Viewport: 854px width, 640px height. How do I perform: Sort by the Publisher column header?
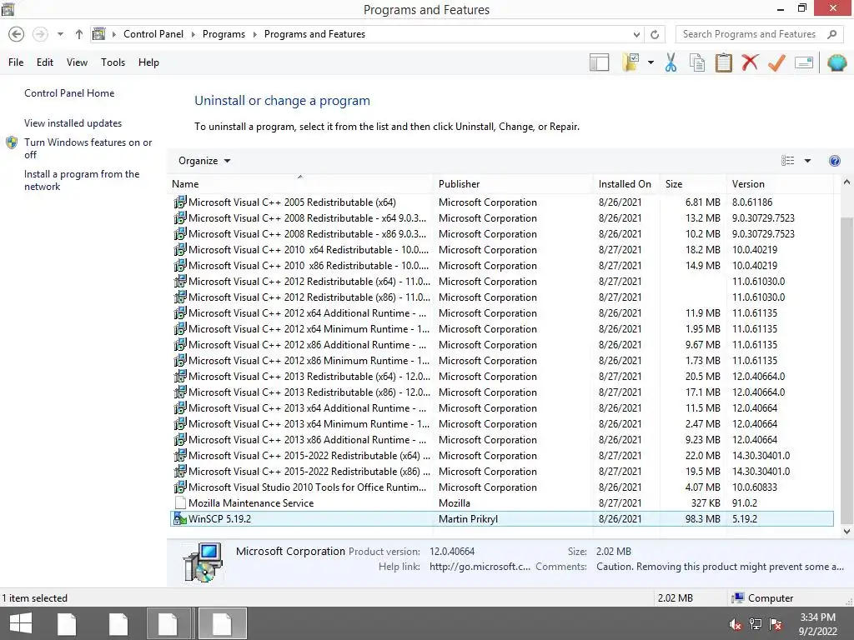tap(513, 184)
